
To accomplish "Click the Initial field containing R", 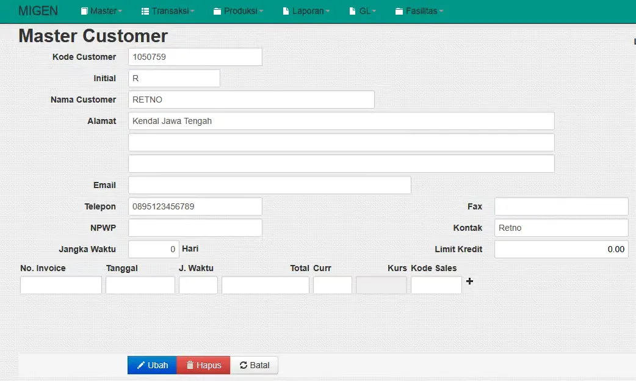I will (x=174, y=78).
